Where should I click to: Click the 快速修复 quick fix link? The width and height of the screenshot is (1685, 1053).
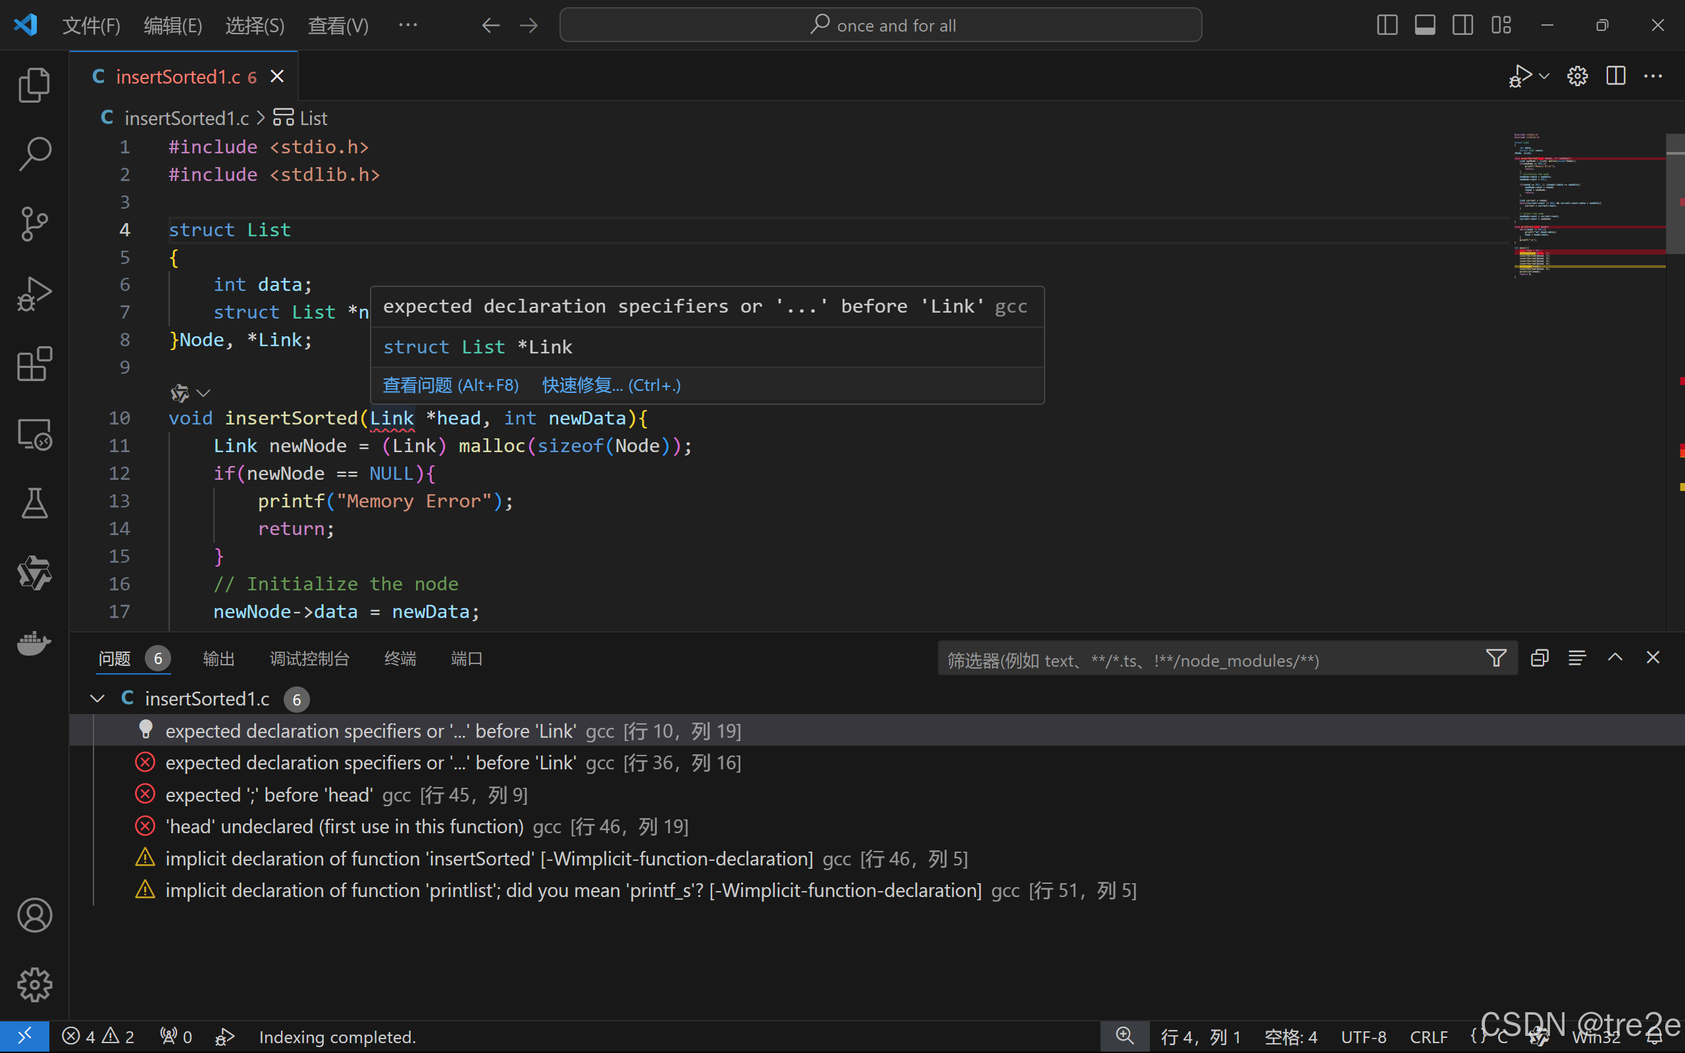coord(611,385)
